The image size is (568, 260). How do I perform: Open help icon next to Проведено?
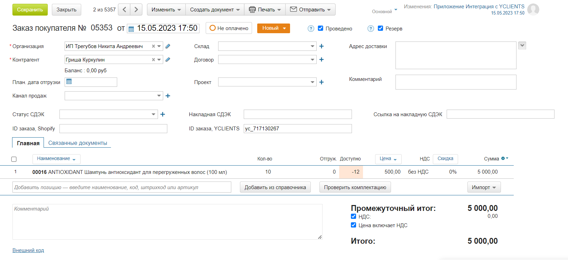[x=311, y=29]
